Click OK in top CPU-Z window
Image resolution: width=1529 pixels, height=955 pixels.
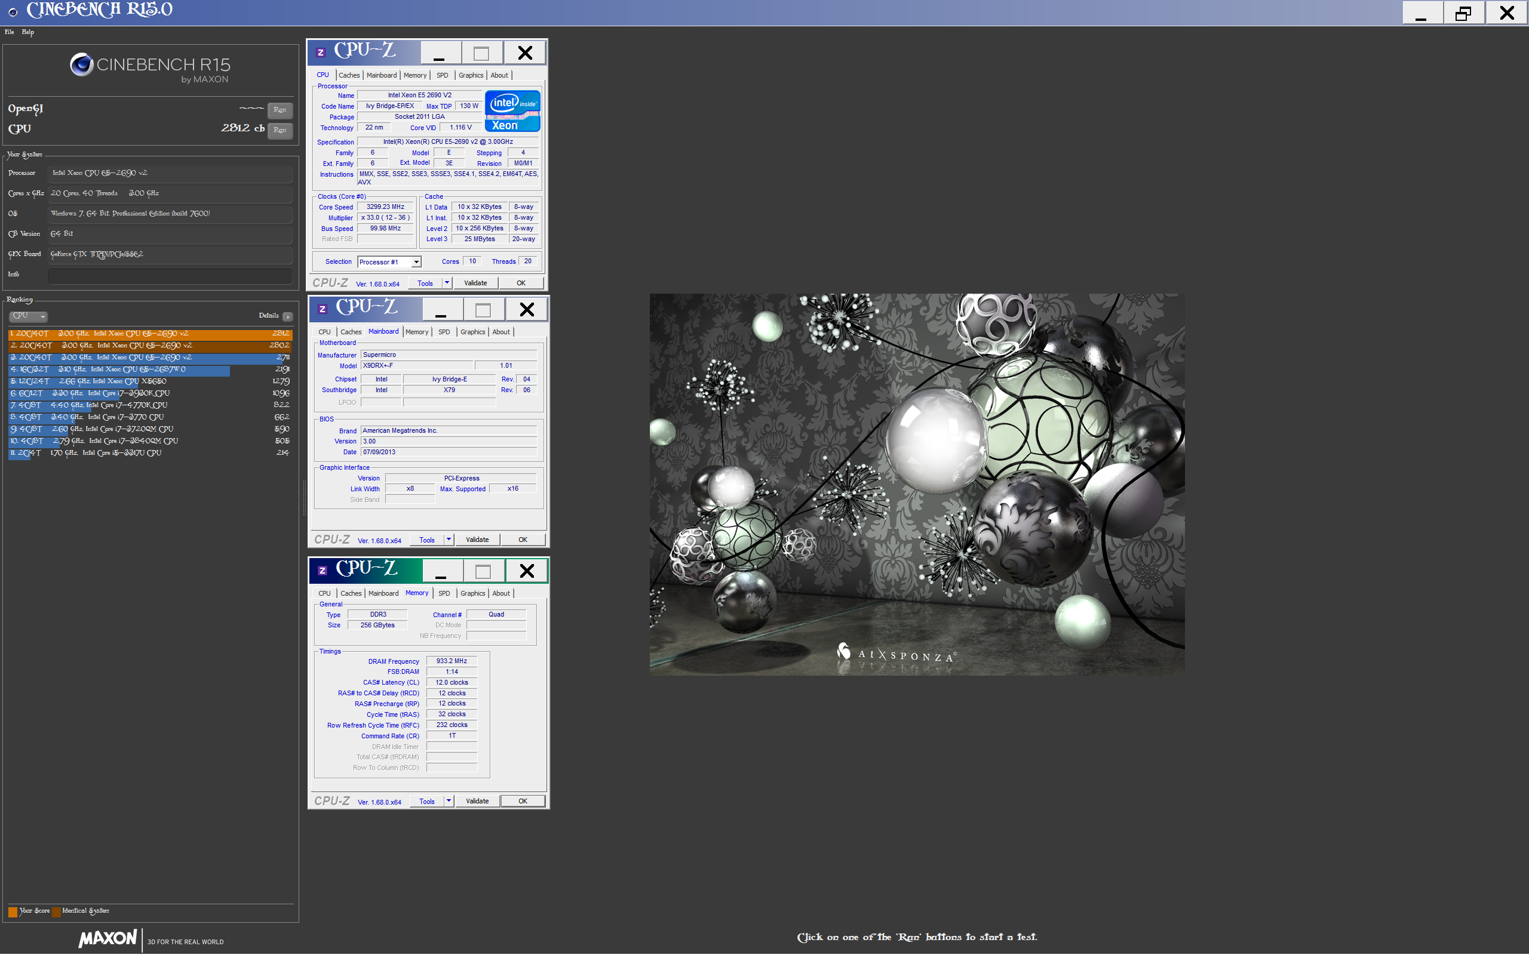point(521,283)
